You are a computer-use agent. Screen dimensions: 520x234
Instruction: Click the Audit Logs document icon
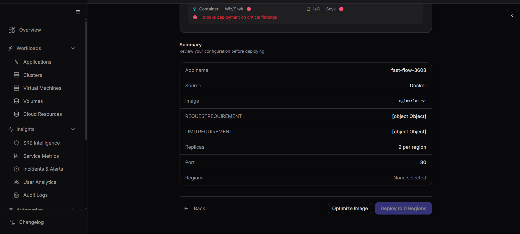point(16,195)
